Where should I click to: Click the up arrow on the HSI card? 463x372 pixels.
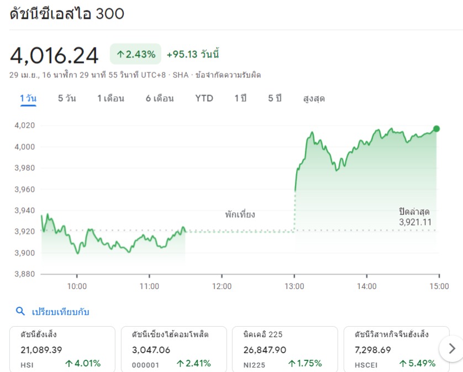click(x=69, y=364)
